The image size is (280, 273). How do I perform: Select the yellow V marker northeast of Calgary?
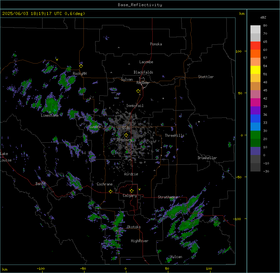(139, 189)
